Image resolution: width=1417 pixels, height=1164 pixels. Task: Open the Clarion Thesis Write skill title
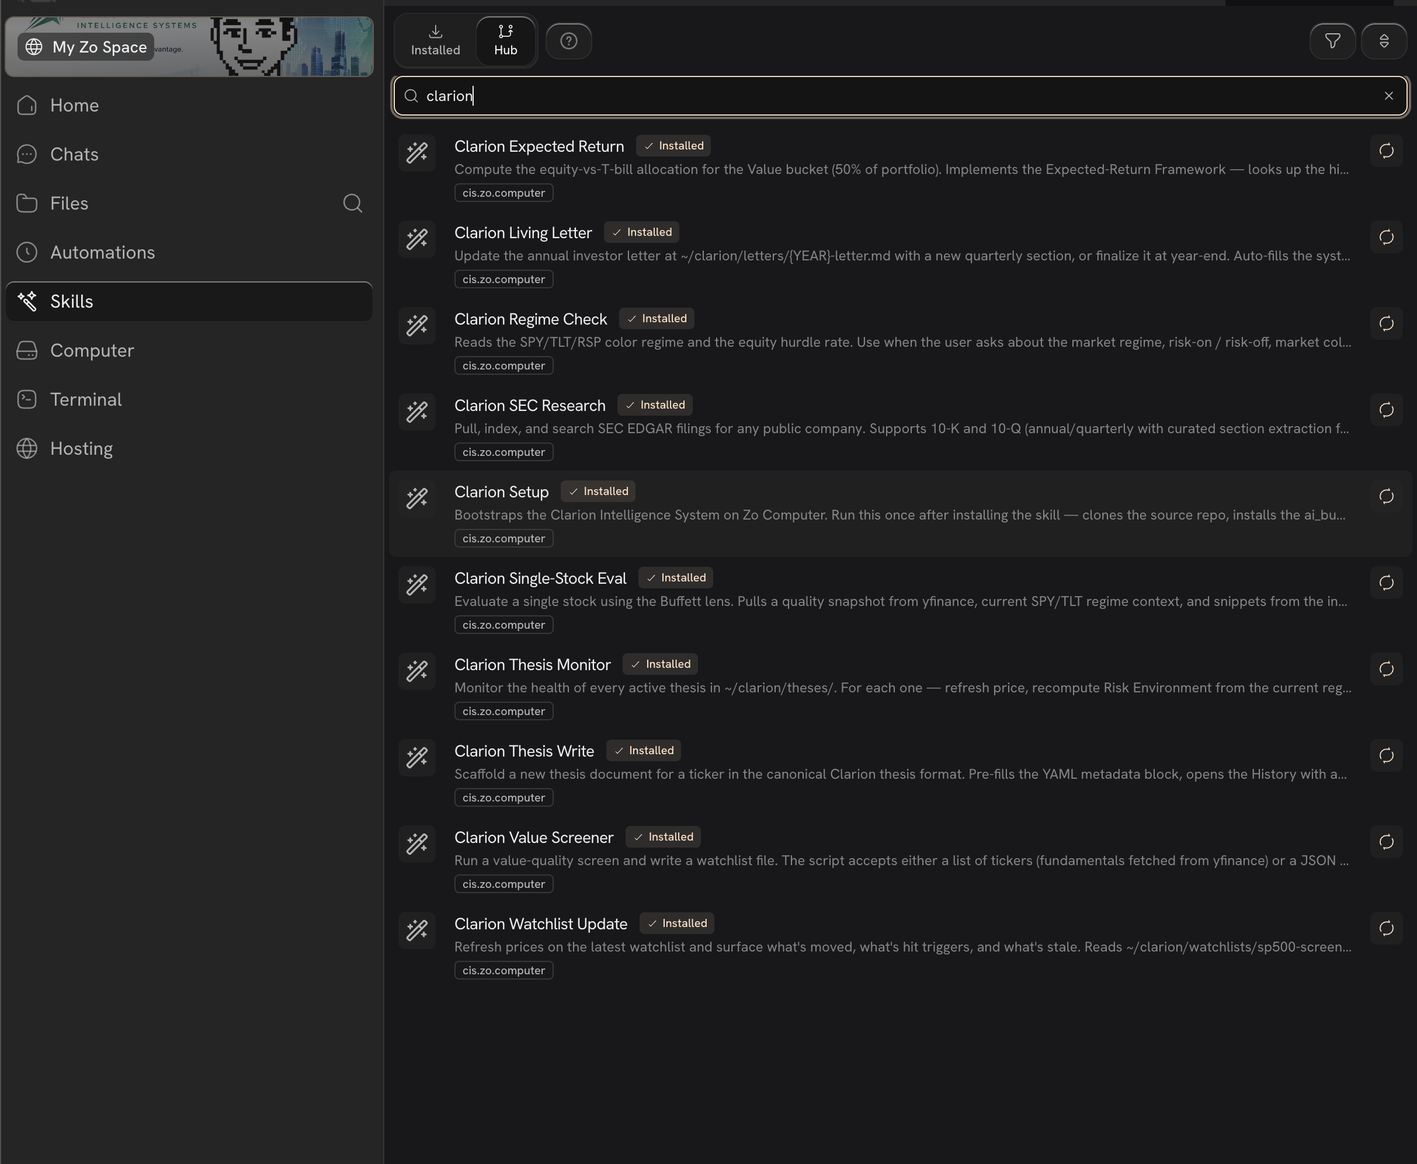pyautogui.click(x=524, y=751)
